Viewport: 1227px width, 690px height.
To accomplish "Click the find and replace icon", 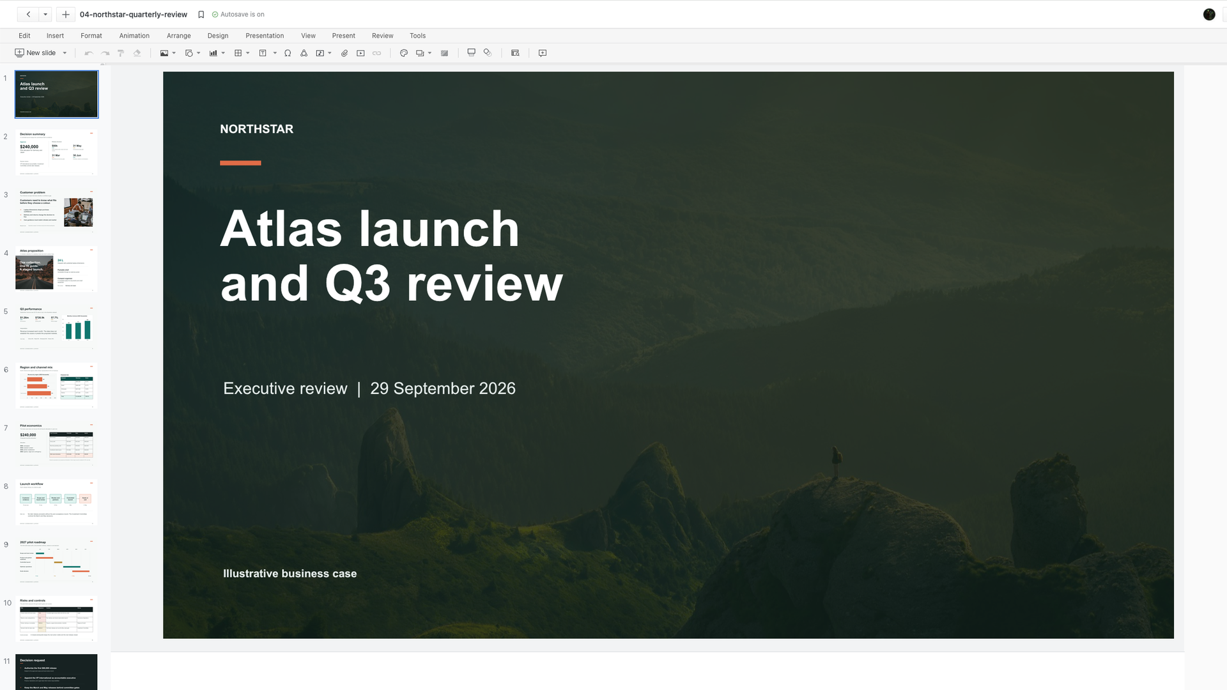I will click(x=515, y=53).
